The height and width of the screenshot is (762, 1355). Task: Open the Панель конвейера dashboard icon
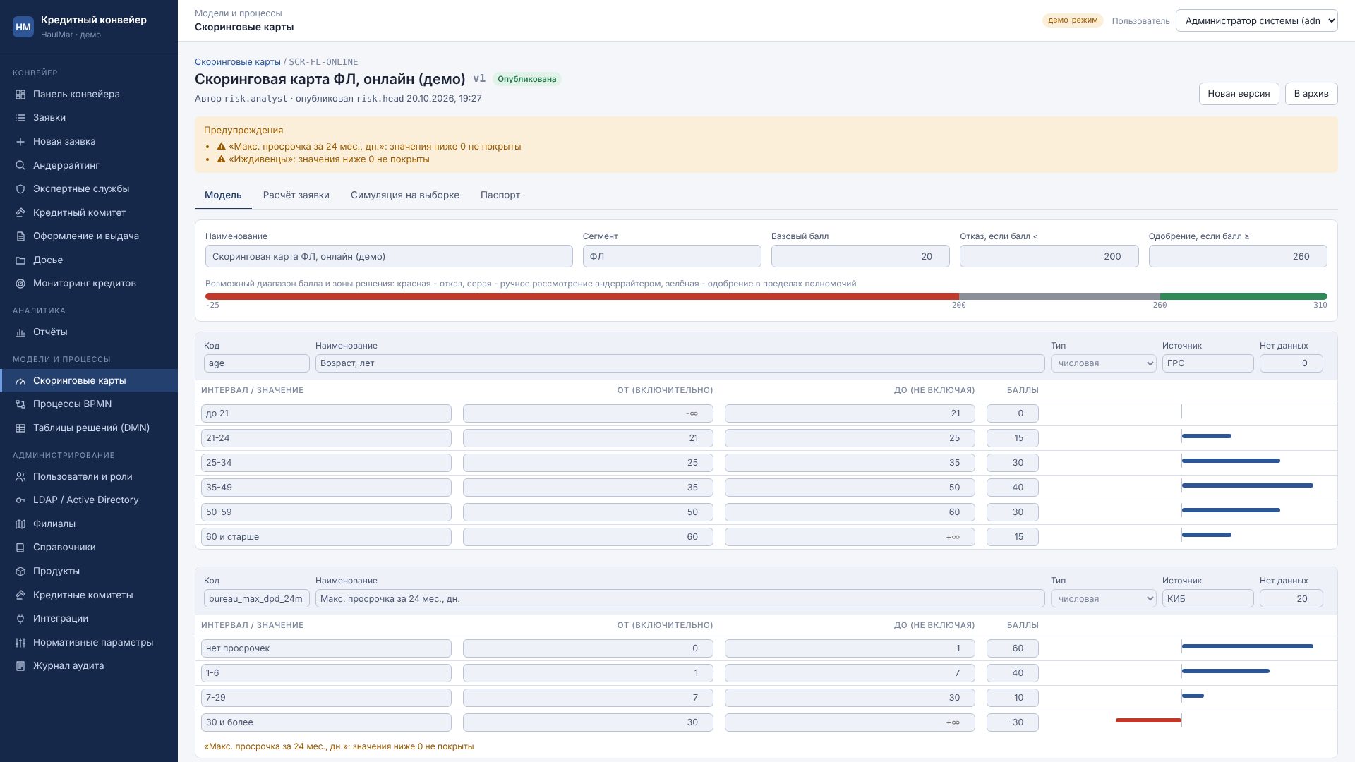[x=20, y=95]
